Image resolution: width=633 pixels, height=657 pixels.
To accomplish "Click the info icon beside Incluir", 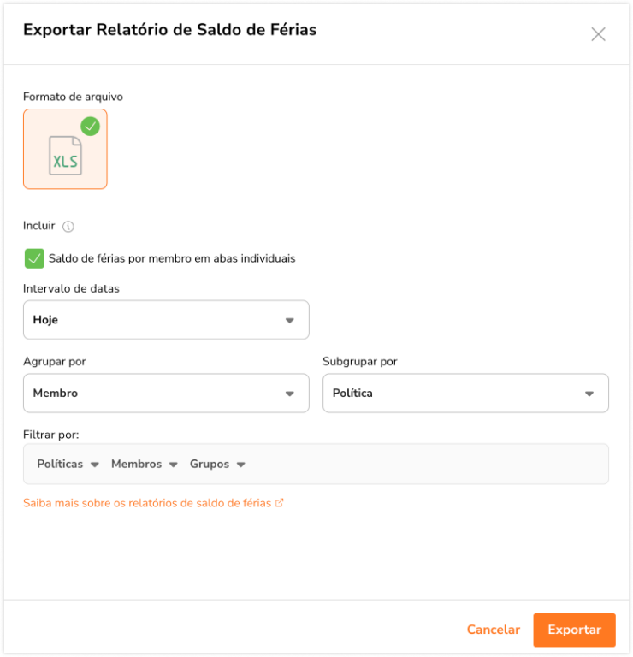I will [x=69, y=227].
